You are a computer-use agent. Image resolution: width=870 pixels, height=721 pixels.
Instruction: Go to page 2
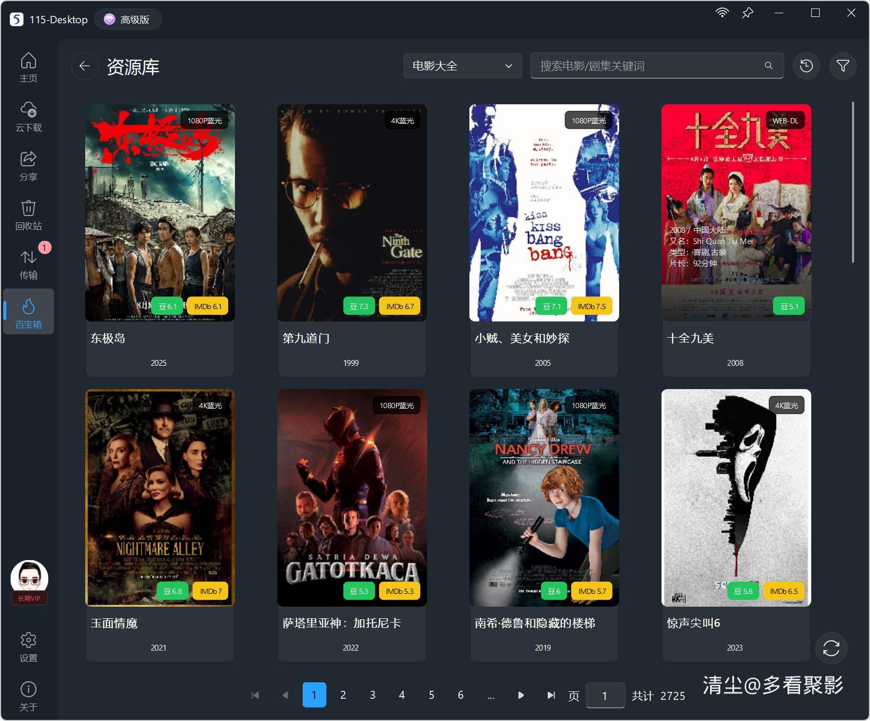(343, 695)
